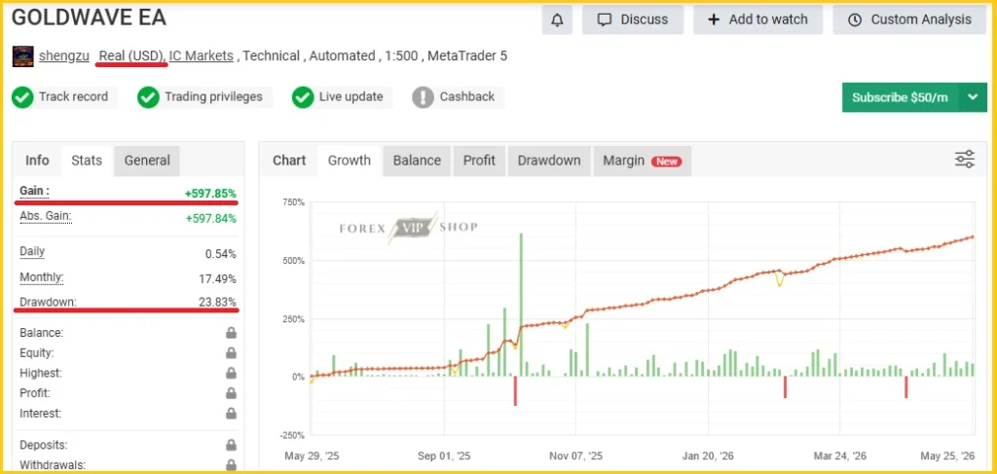This screenshot has width=997, height=474.
Task: Open the Profit chart tab
Action: [479, 161]
